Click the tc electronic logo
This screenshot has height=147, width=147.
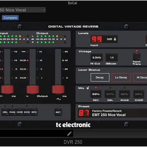coord(73,125)
